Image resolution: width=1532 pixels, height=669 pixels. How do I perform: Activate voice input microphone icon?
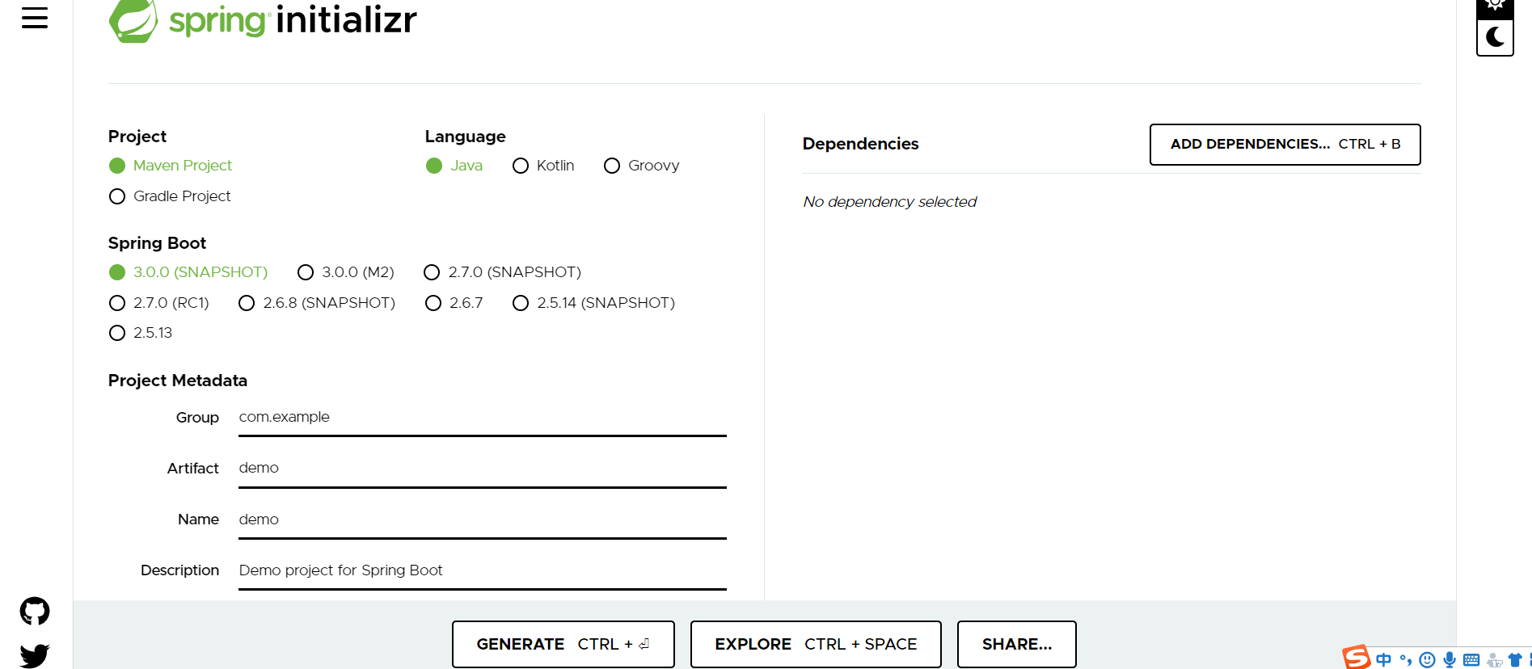click(x=1450, y=660)
